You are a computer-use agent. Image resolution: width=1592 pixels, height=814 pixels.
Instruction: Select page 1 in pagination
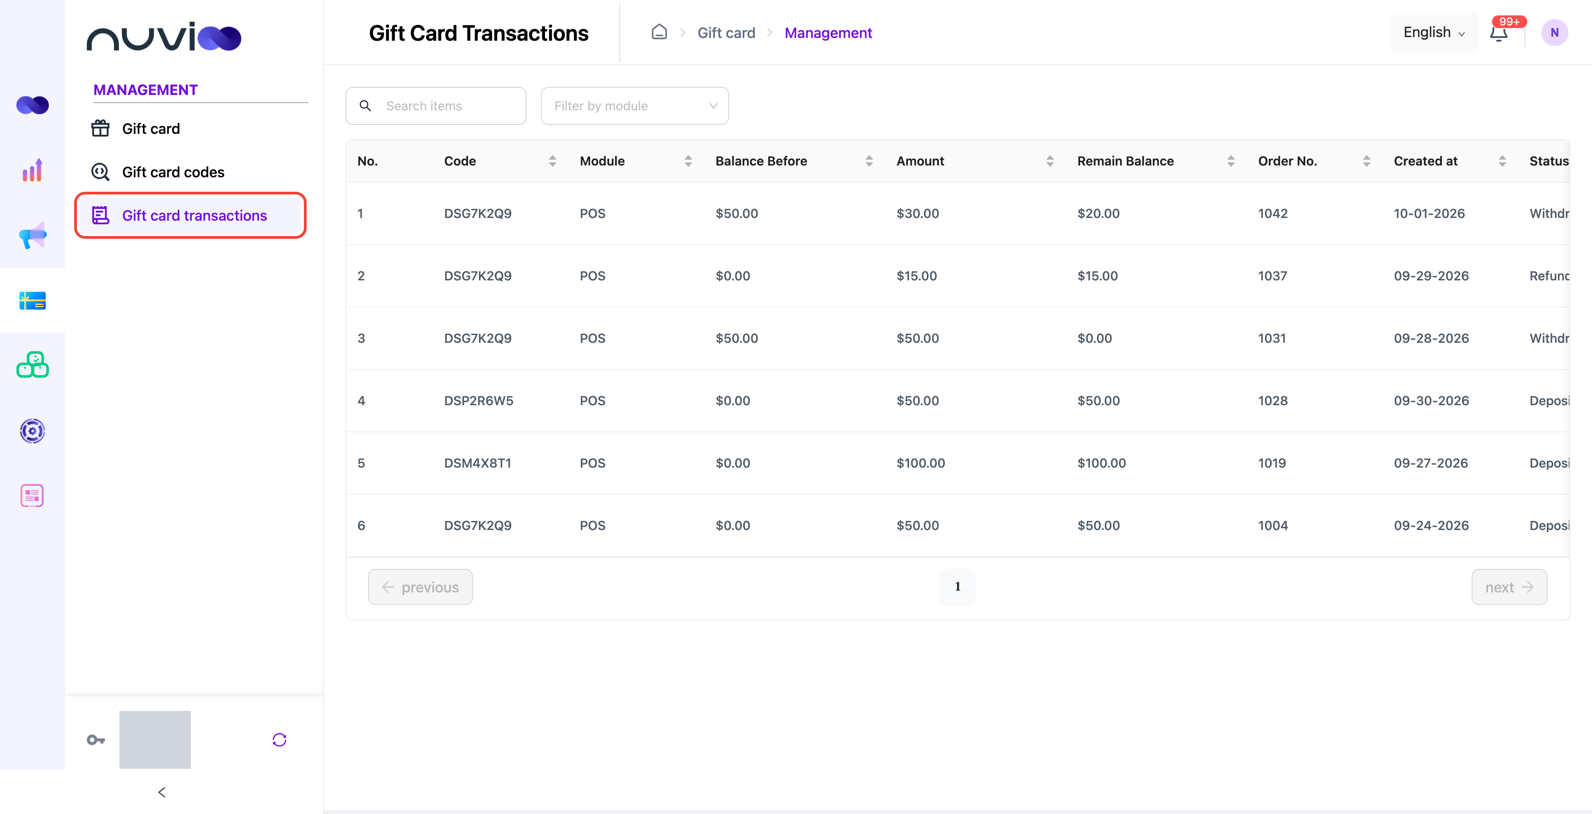957,587
